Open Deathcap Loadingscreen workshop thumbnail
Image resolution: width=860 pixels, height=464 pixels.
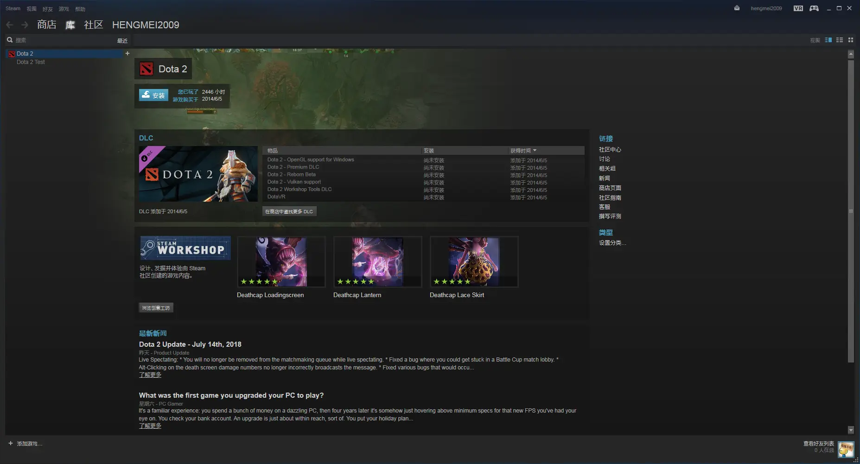click(x=281, y=261)
